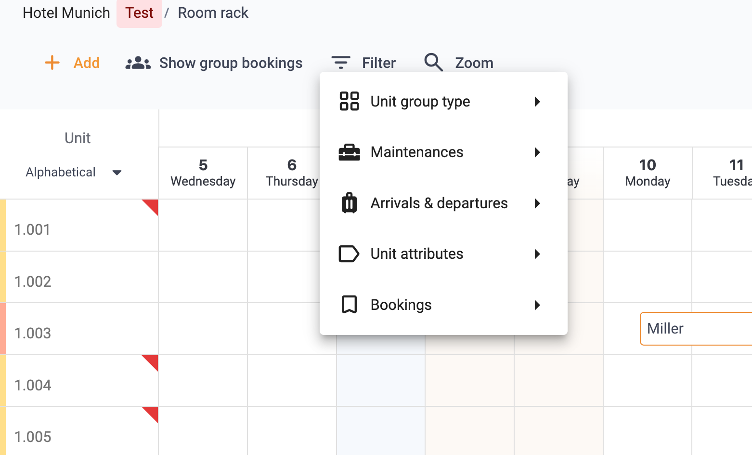Select Unit group type filter entry
This screenshot has height=455, width=752.
pos(443,102)
